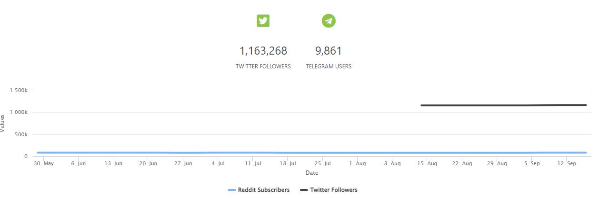Toggle the Reddit Subscribers legend series

click(263, 190)
